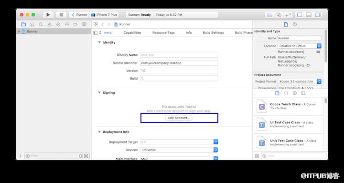
Task: Switch to the Resource Tags tab
Action: click(163, 32)
